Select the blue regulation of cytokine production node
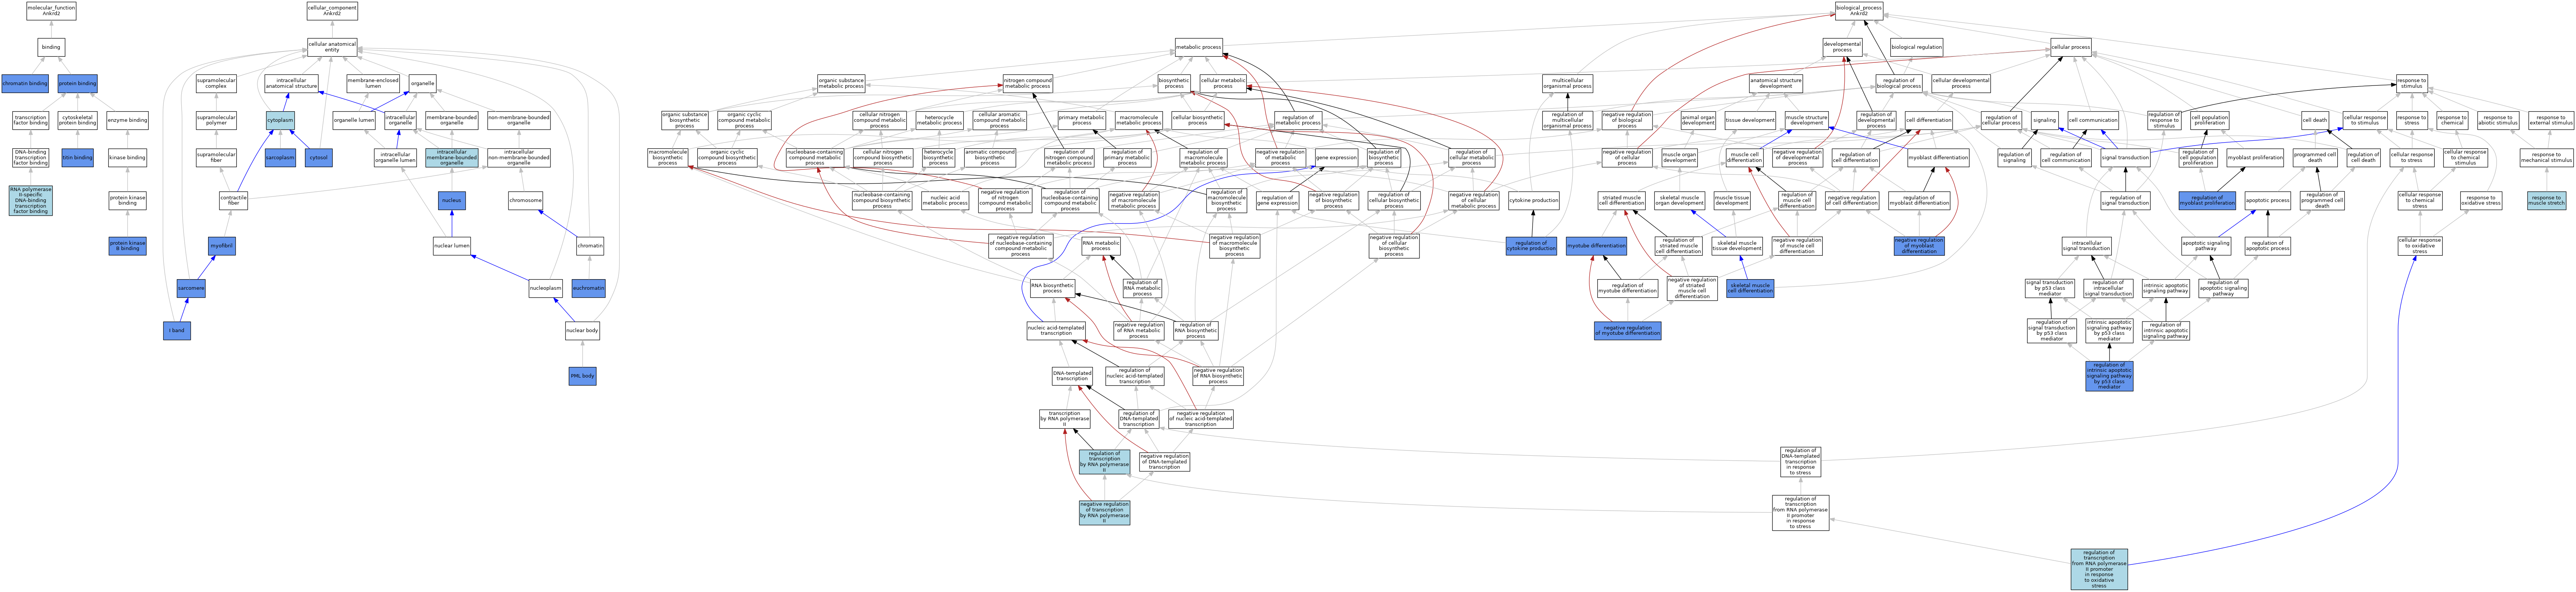2576x592 pixels. (1532, 246)
